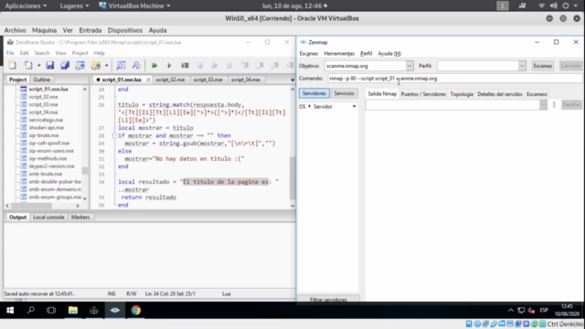Open the Topología tab in Zenmap
This screenshot has width=585, height=329.
click(462, 94)
